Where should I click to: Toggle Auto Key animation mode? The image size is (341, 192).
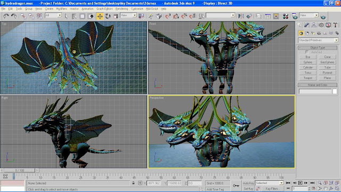(x=248, y=183)
